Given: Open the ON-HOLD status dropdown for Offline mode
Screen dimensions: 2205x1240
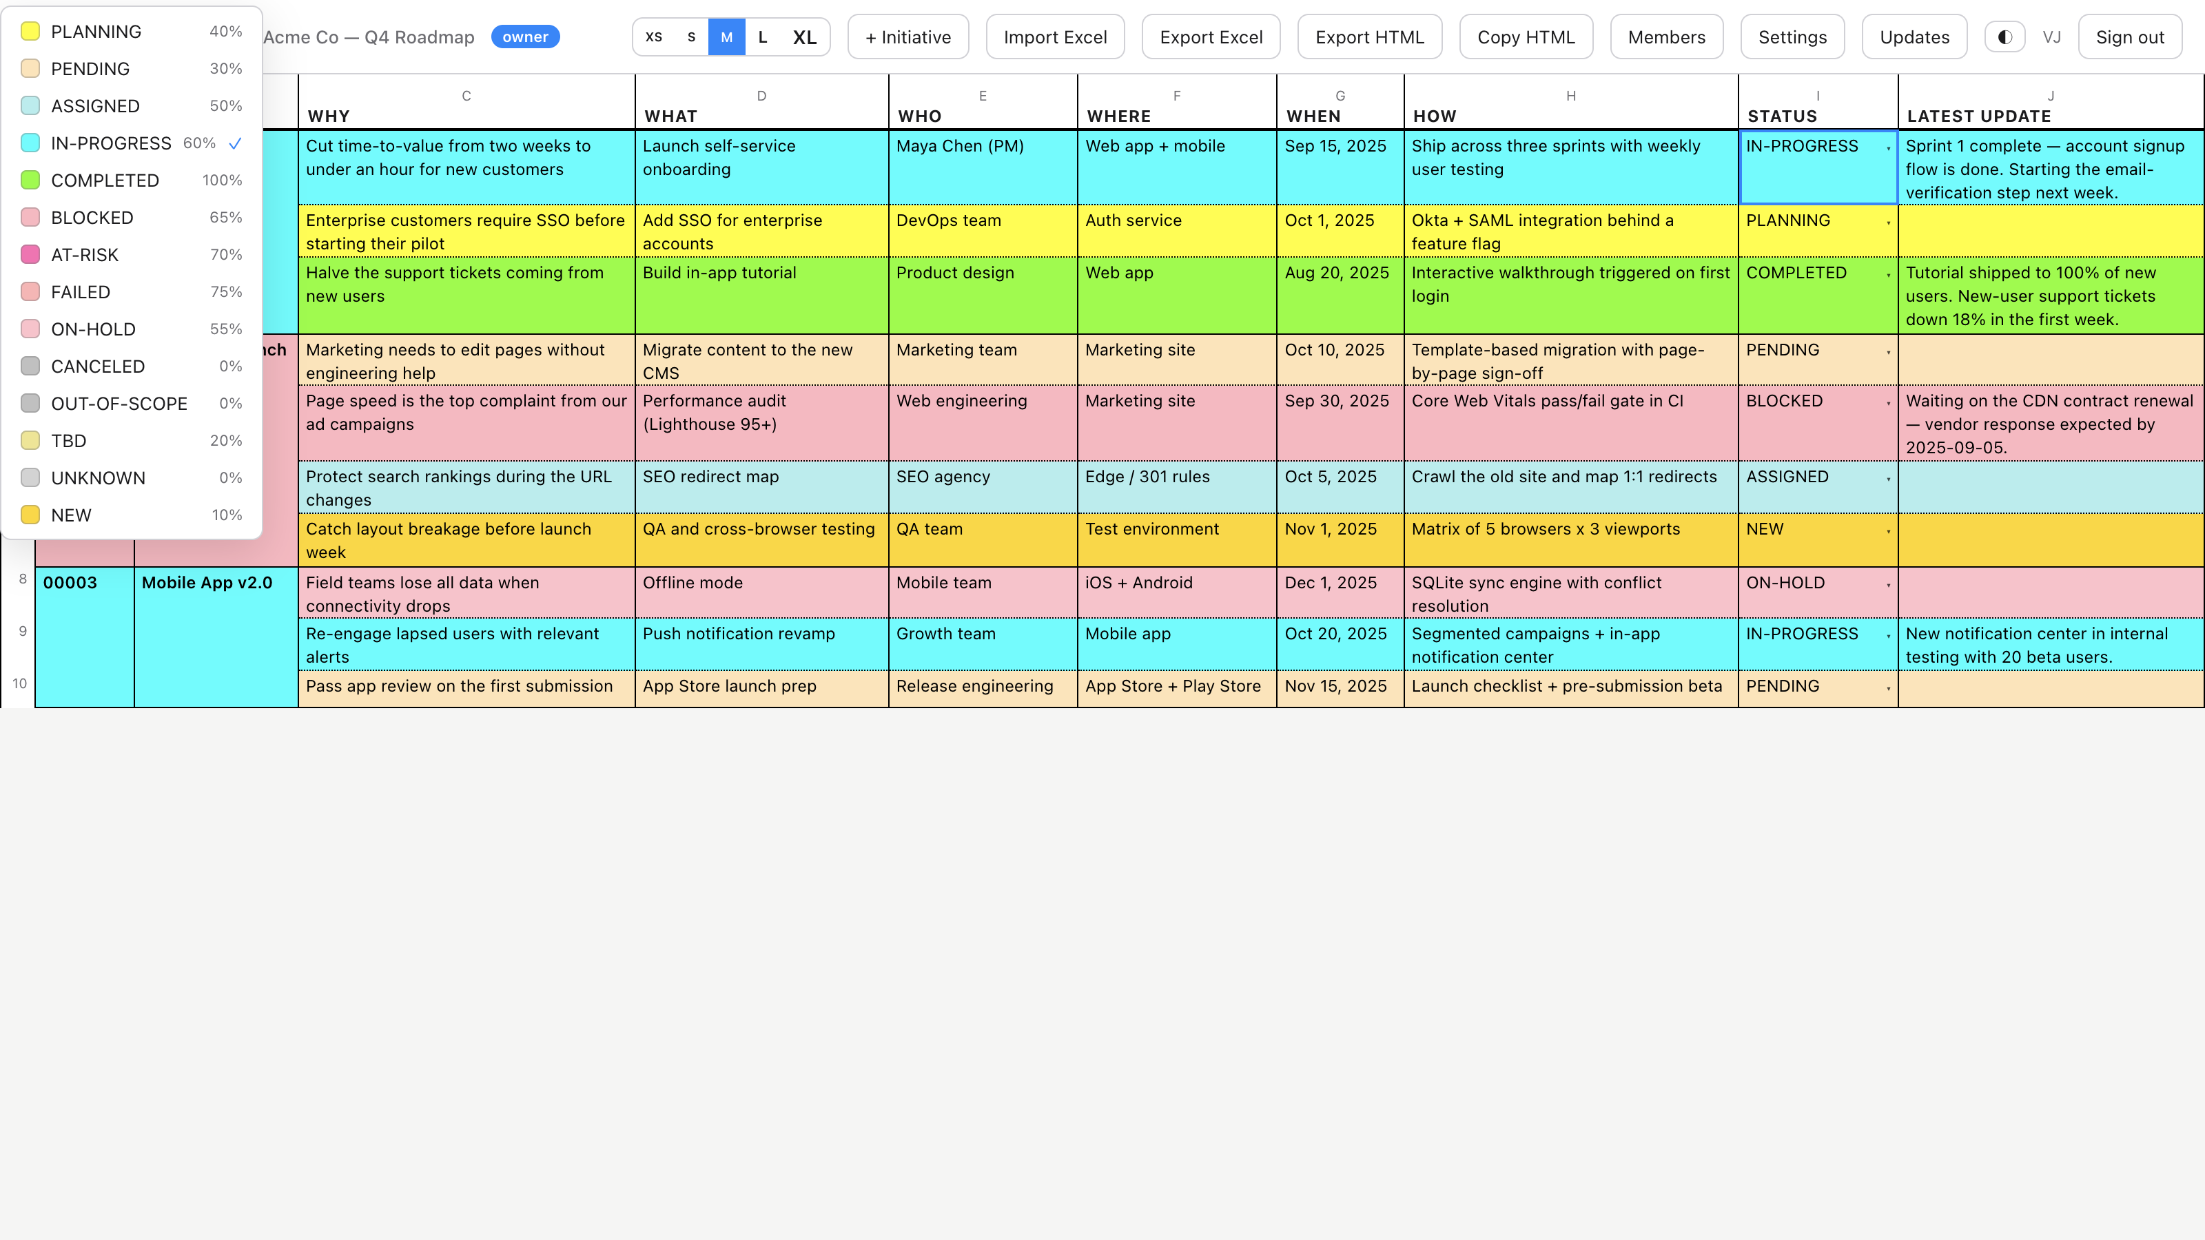Looking at the screenshot, I should pos(1818,592).
